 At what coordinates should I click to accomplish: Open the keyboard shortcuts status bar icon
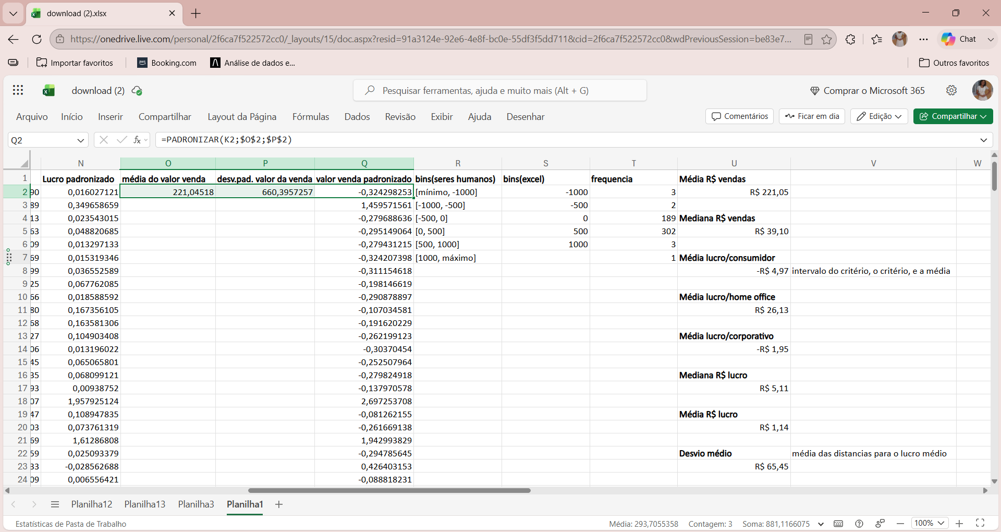838,524
